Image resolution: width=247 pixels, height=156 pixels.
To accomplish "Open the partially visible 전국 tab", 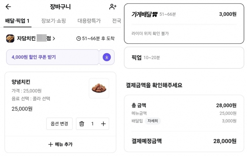I will pyautogui.click(x=116, y=21).
